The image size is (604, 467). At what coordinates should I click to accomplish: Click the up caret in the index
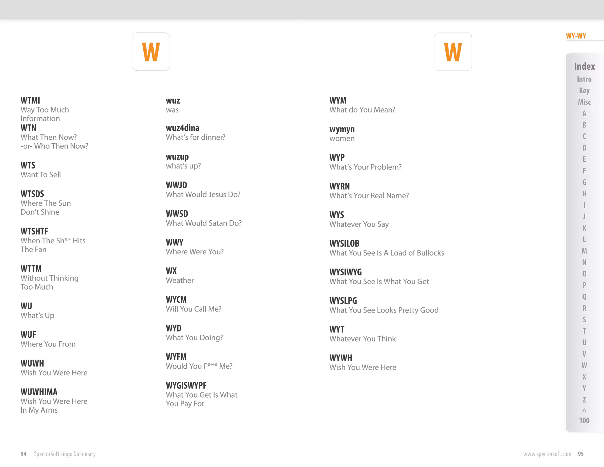coord(584,410)
